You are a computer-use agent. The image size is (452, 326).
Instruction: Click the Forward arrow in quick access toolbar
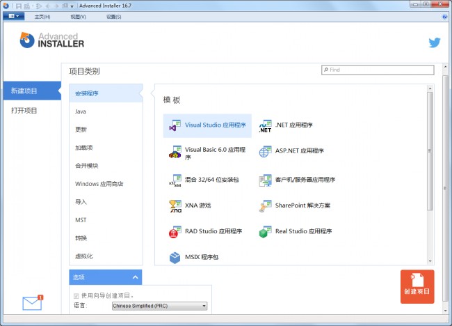tap(56, 6)
